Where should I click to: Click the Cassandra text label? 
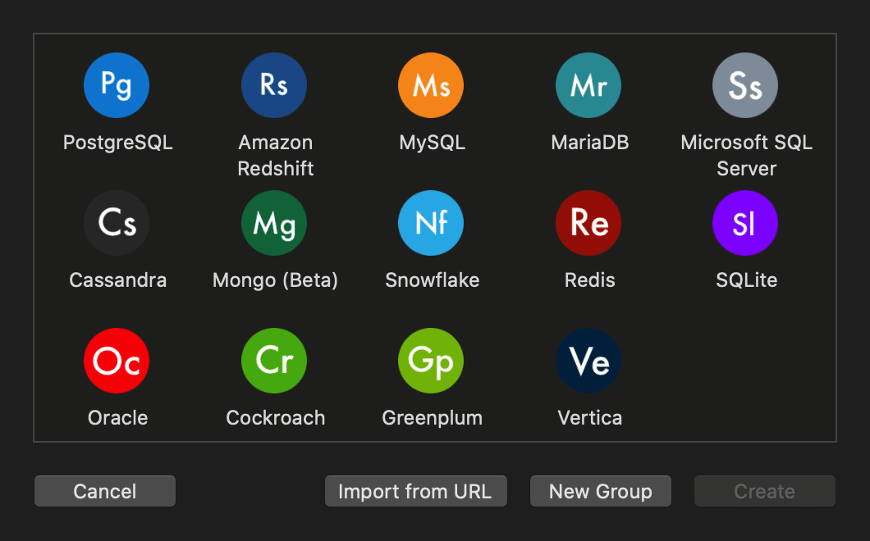117,280
